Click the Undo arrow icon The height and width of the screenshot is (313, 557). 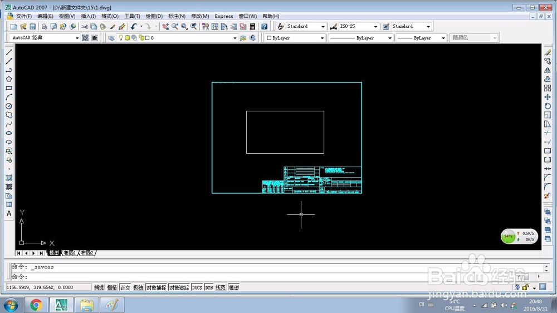(x=134, y=27)
